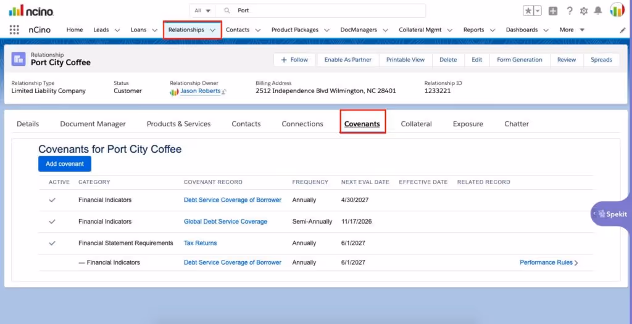Go to the Home nav item
This screenshot has height=324, width=632.
pos(75,30)
